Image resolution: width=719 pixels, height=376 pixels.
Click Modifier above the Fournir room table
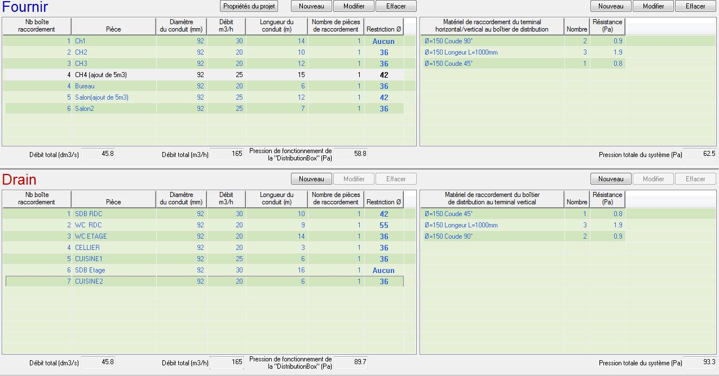[354, 6]
